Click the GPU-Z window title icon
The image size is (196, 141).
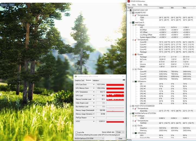click(76, 76)
